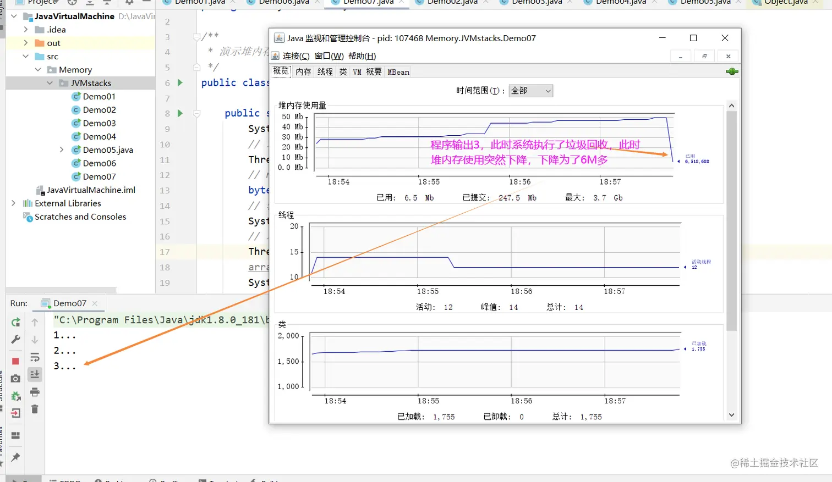
Task: Click the 线程 thread count chart
Action: pyautogui.click(x=495, y=254)
